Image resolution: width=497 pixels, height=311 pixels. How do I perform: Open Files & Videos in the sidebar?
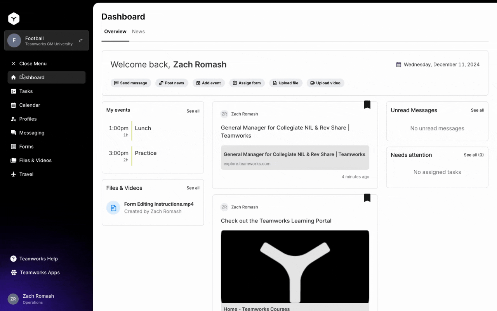pos(35,160)
